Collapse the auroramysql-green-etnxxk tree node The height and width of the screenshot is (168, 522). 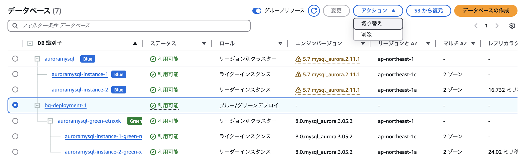pyautogui.click(x=50, y=121)
